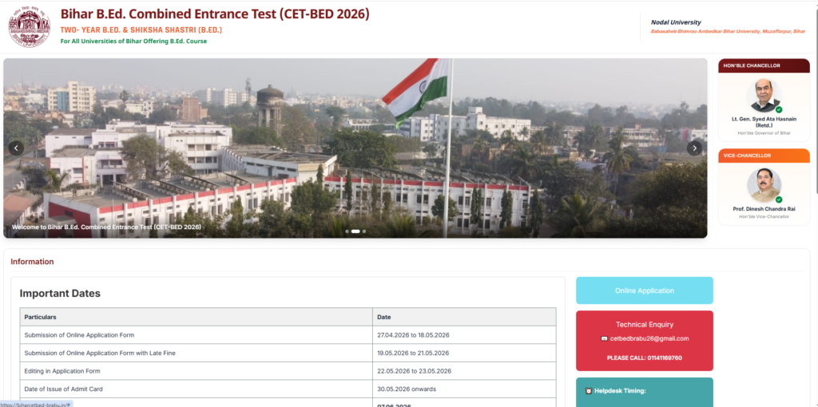Click the page title CET-BED 2026

215,14
